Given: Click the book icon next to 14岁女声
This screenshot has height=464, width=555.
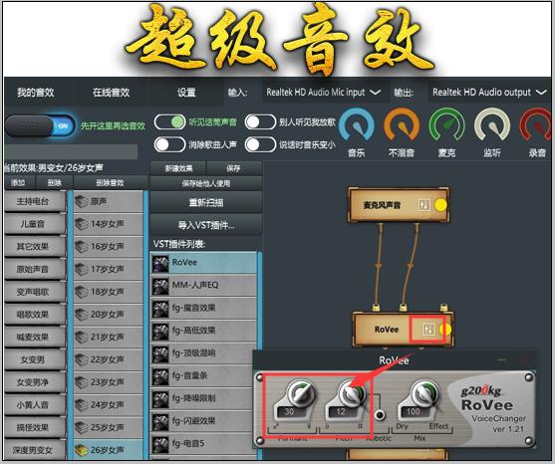Looking at the screenshot, I should tap(82, 224).
